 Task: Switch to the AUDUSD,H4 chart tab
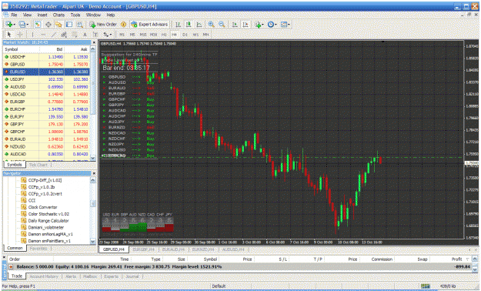(233, 249)
